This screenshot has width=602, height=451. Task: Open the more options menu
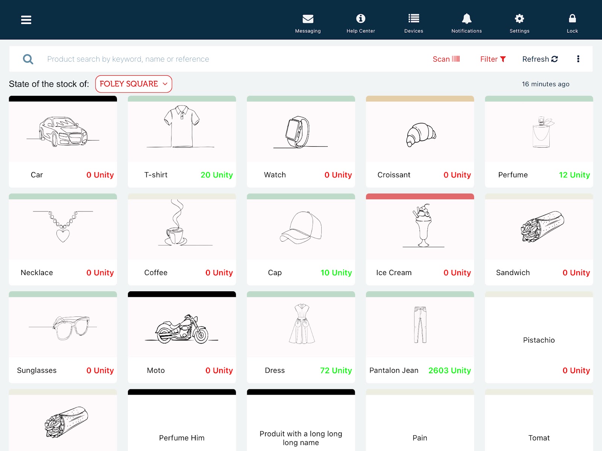578,59
